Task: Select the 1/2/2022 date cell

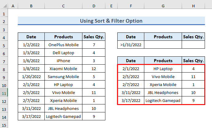Action: 31,45
